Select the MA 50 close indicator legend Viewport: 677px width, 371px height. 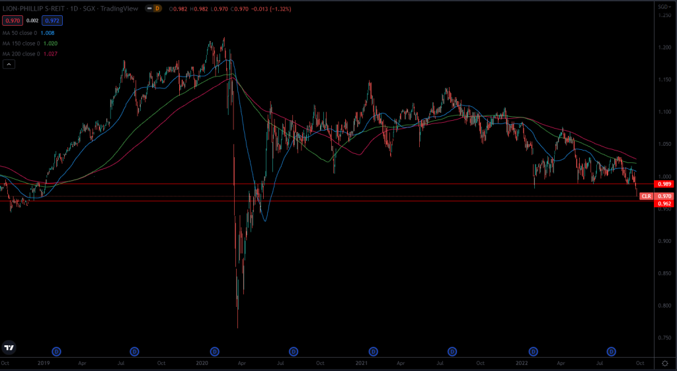pyautogui.click(x=21, y=33)
